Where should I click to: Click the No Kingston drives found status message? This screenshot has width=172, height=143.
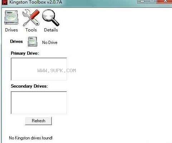tap(31, 138)
